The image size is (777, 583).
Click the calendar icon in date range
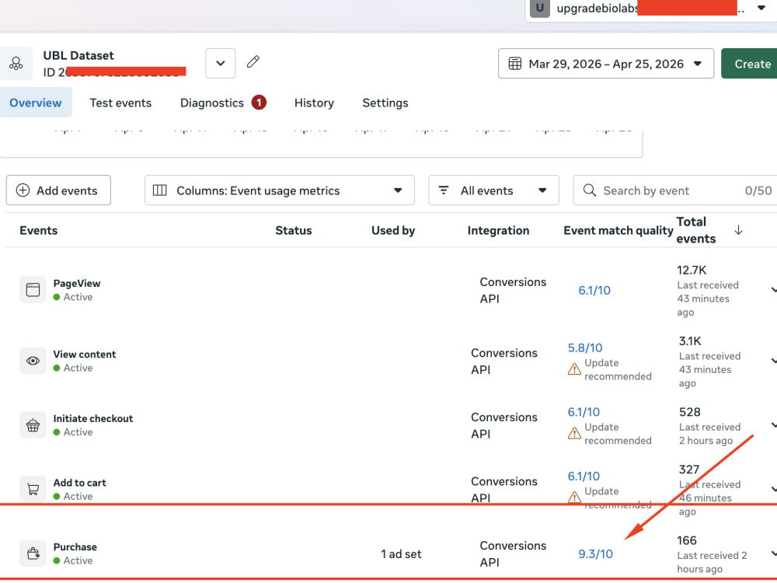[515, 64]
